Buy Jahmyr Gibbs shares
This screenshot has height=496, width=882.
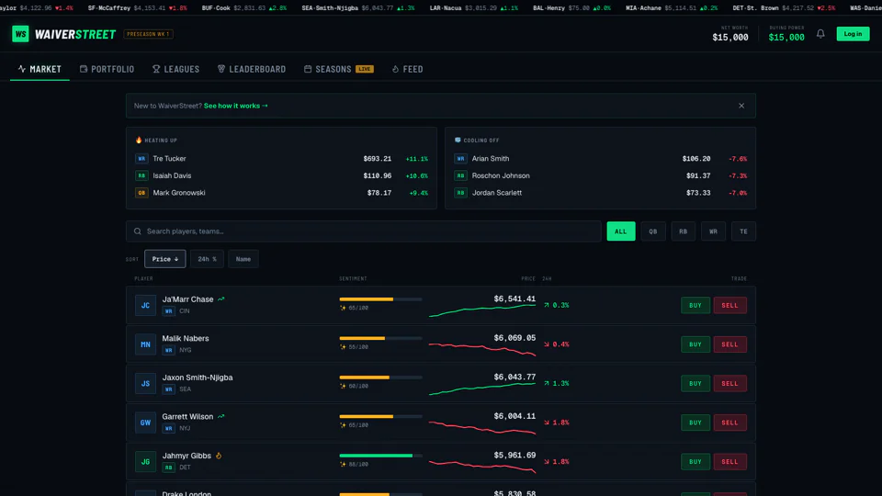click(695, 462)
